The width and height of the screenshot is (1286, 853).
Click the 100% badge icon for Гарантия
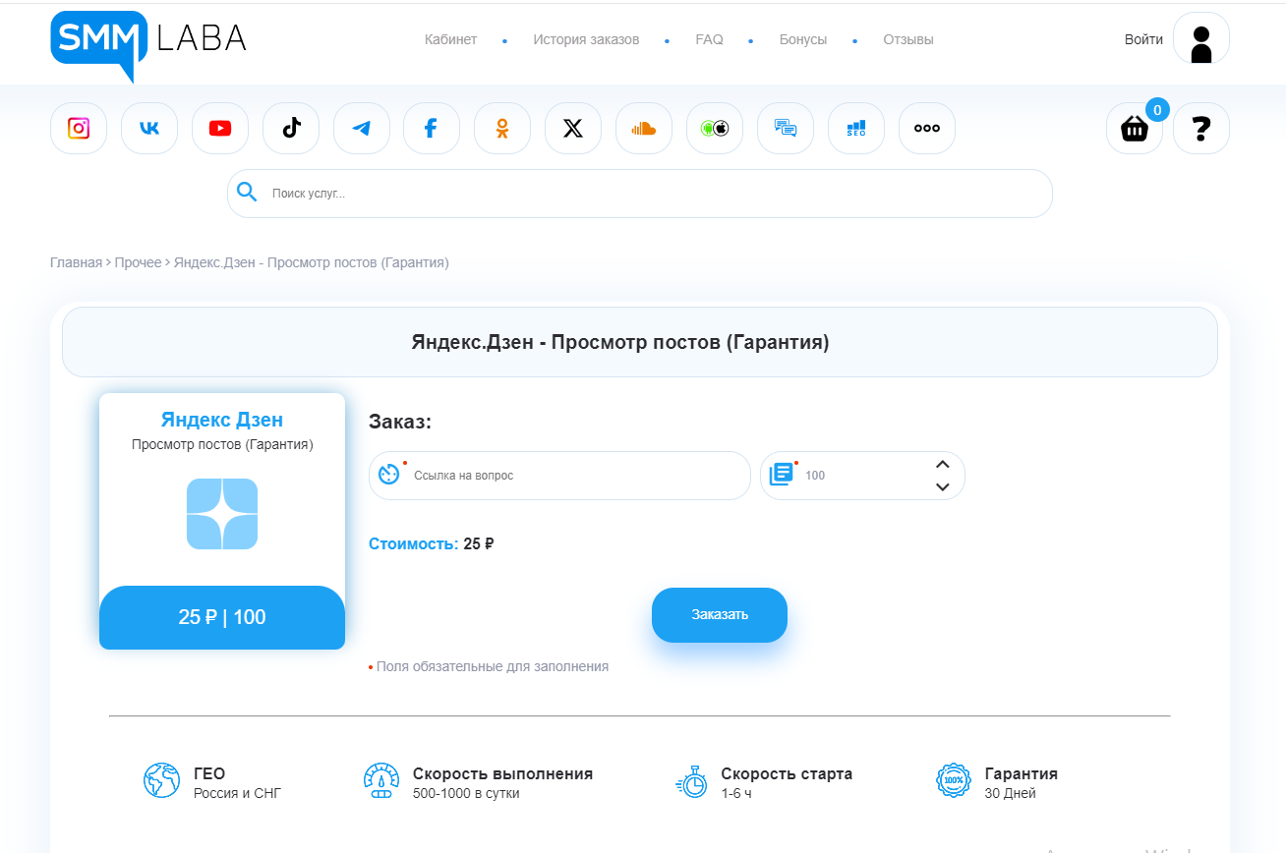tap(954, 781)
